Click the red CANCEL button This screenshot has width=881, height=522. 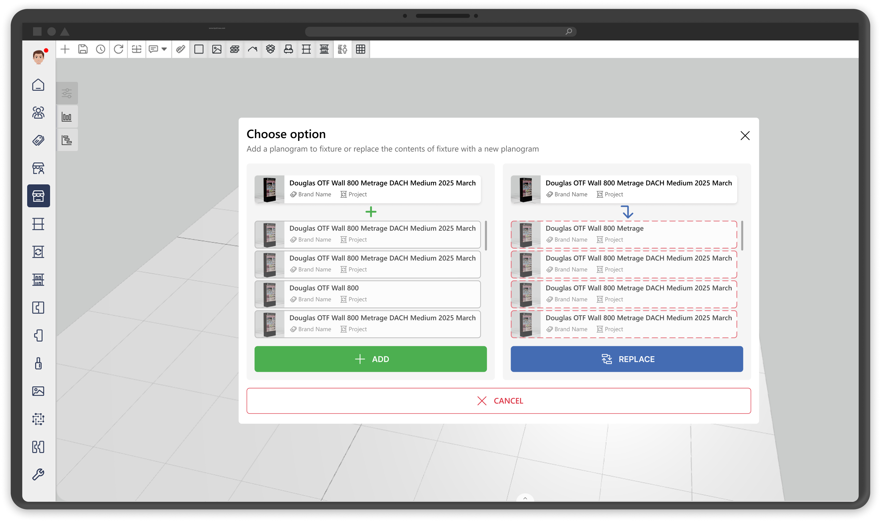[x=499, y=401]
